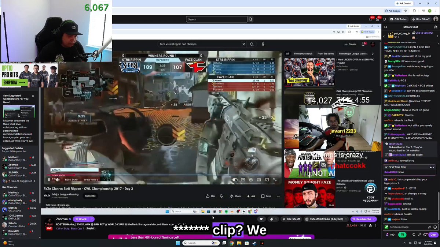Open the Resubscribe dropdown arrow
This screenshot has height=247, width=440.
pos(374,219)
